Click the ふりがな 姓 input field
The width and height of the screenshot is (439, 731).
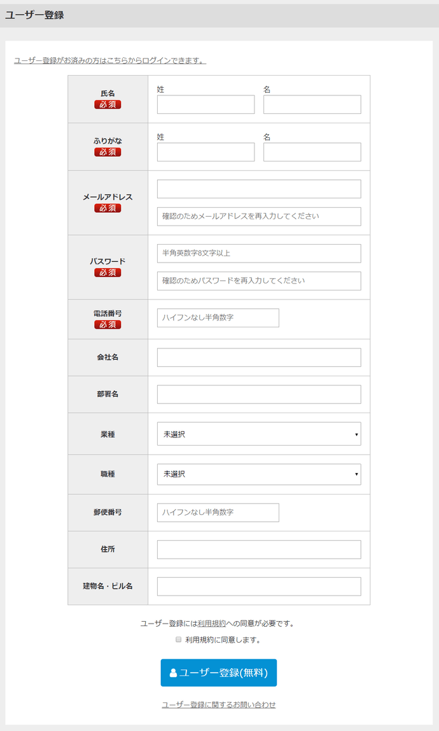206,152
